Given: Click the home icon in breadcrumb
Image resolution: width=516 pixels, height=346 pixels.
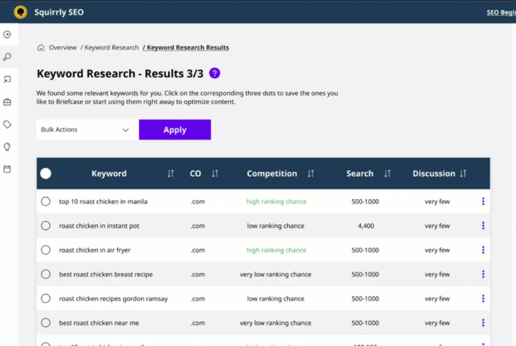Looking at the screenshot, I should point(41,48).
